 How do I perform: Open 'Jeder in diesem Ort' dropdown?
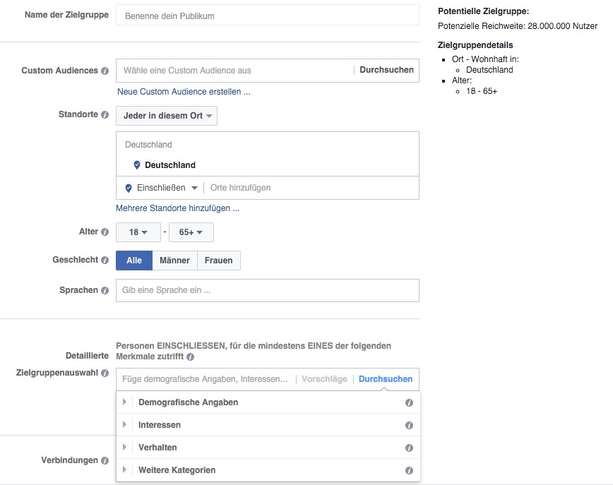tap(167, 116)
